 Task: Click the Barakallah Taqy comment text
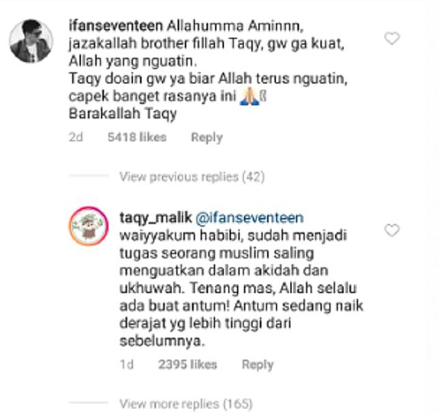(x=123, y=114)
